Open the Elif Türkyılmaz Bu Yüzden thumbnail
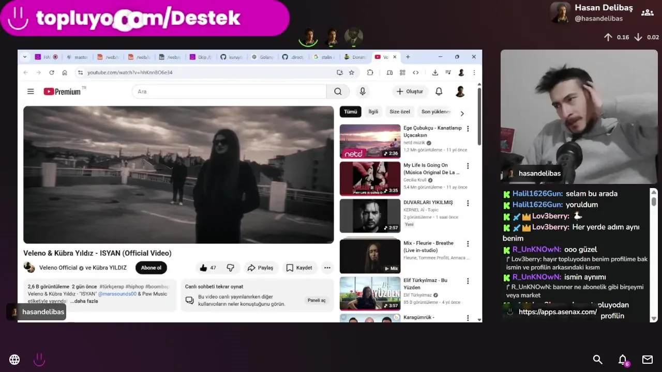The image size is (662, 372). coord(370,293)
